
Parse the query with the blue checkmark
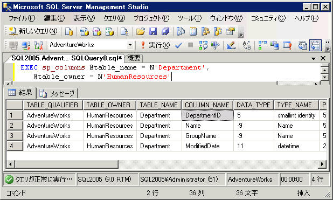tap(178, 45)
